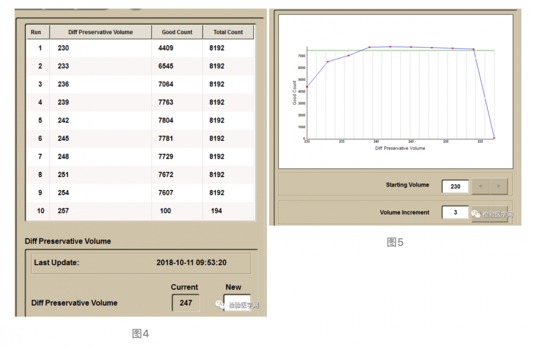The height and width of the screenshot is (347, 533).
Task: Click Total Count 8192 in run 1 row
Action: click(x=217, y=48)
